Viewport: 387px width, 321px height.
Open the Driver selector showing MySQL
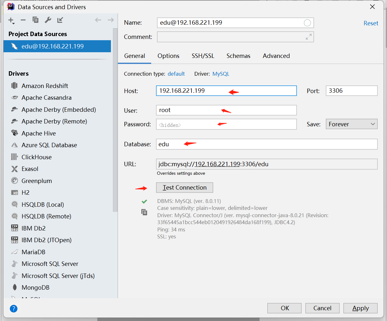(x=221, y=73)
